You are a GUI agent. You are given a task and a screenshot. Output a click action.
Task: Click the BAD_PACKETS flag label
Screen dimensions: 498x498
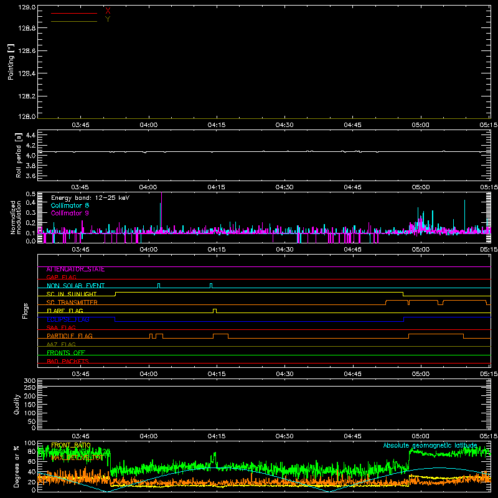click(x=68, y=361)
